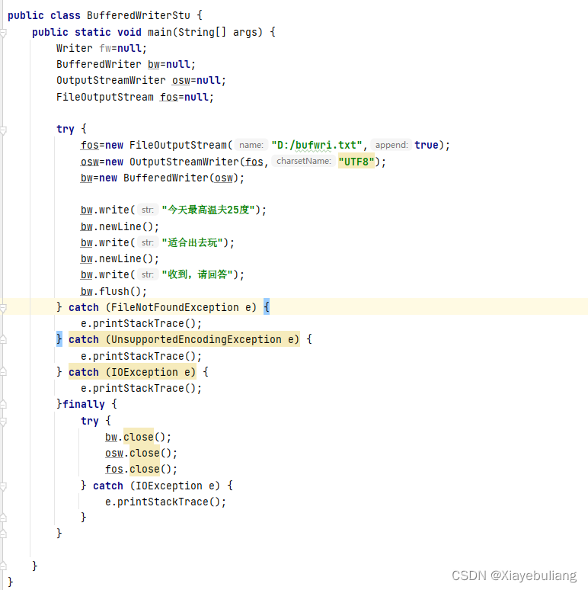Click the finally keyword

pyautogui.click(x=84, y=405)
